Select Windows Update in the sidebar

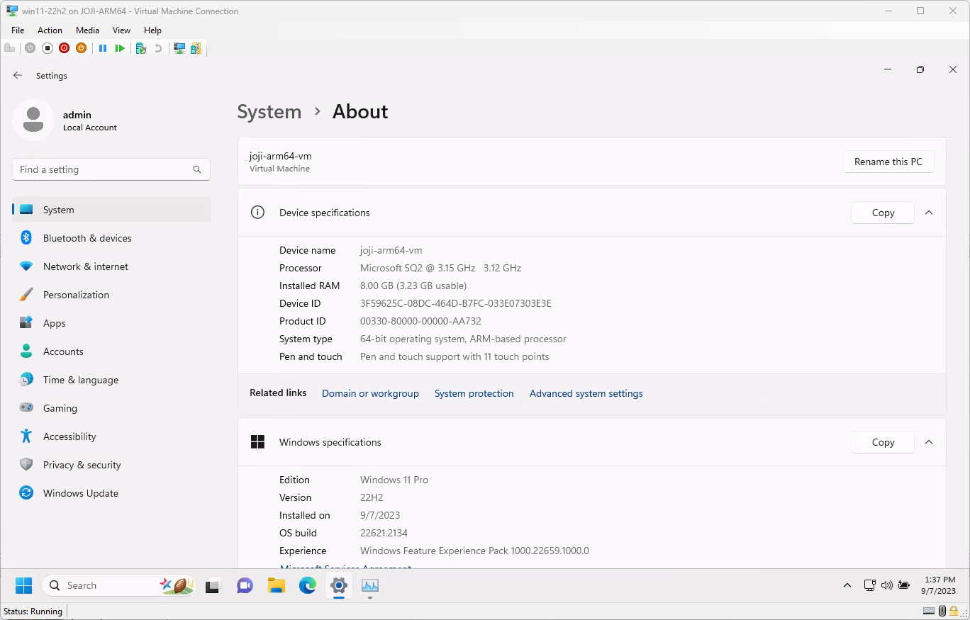pyautogui.click(x=80, y=493)
